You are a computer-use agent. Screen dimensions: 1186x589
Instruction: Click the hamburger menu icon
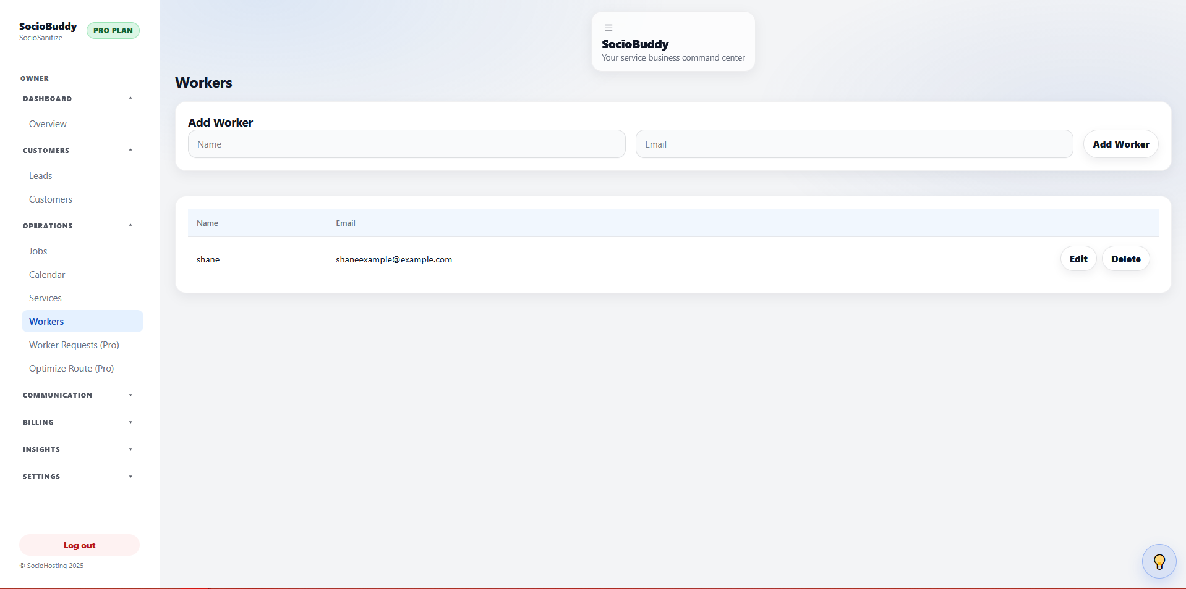pyautogui.click(x=608, y=28)
